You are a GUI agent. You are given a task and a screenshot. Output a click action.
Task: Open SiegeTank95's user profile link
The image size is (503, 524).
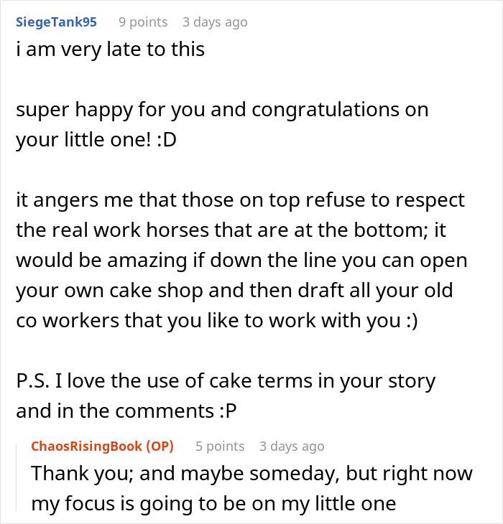56,22
